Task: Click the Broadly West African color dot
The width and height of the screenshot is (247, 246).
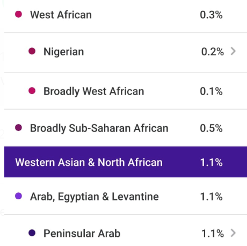Action: click(32, 91)
